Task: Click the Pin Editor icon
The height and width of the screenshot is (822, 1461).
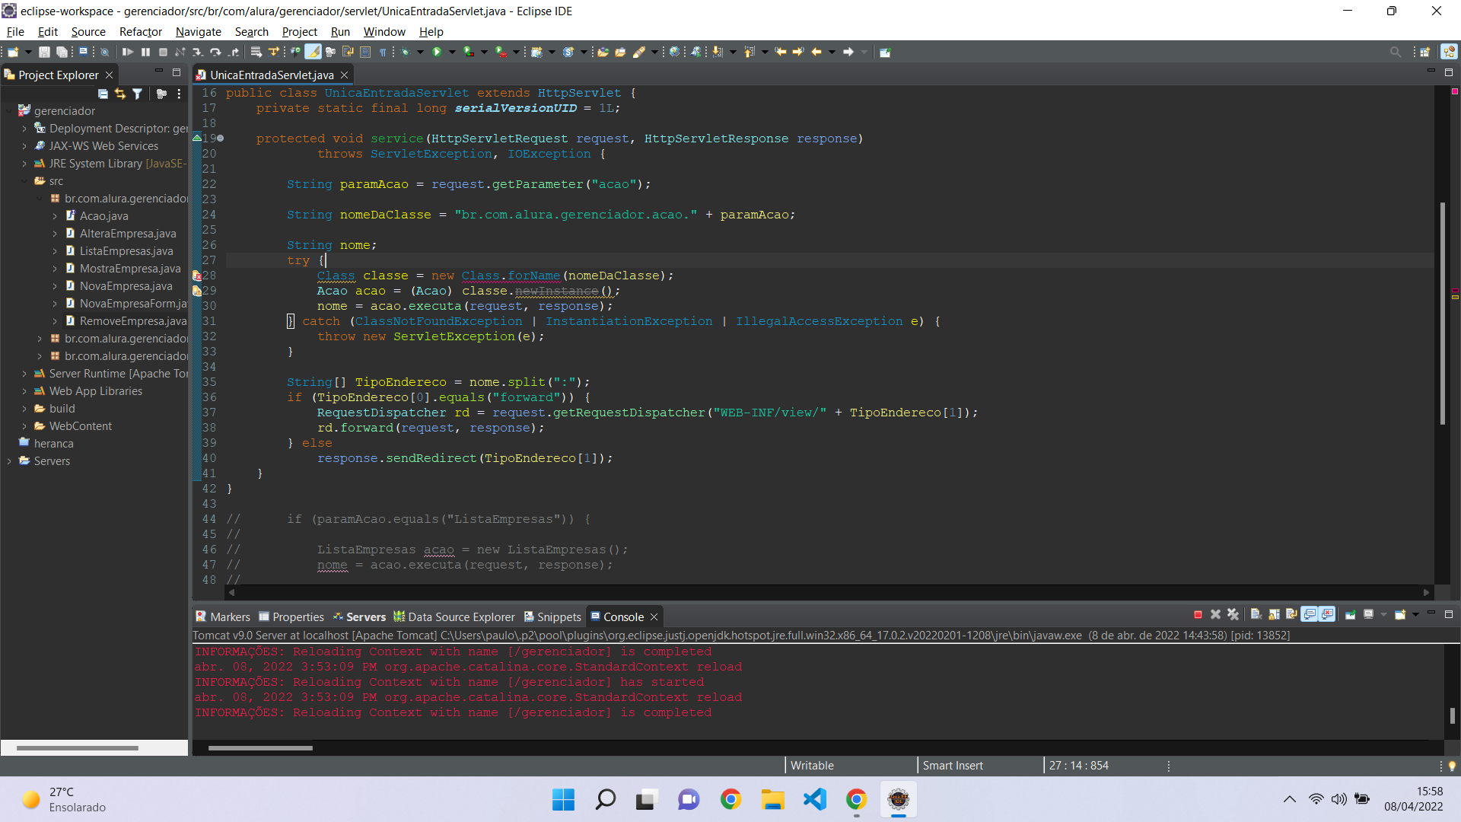Action: tap(884, 52)
